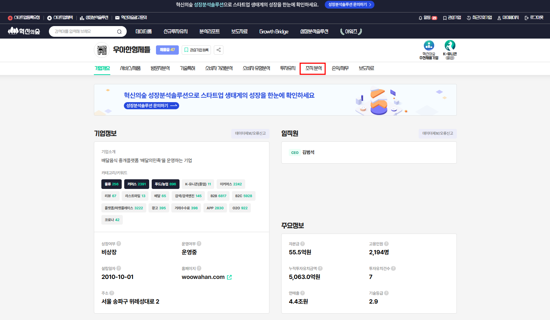This screenshot has height=320, width=550.
Task: Open the 어워즈 menu
Action: [x=351, y=31]
